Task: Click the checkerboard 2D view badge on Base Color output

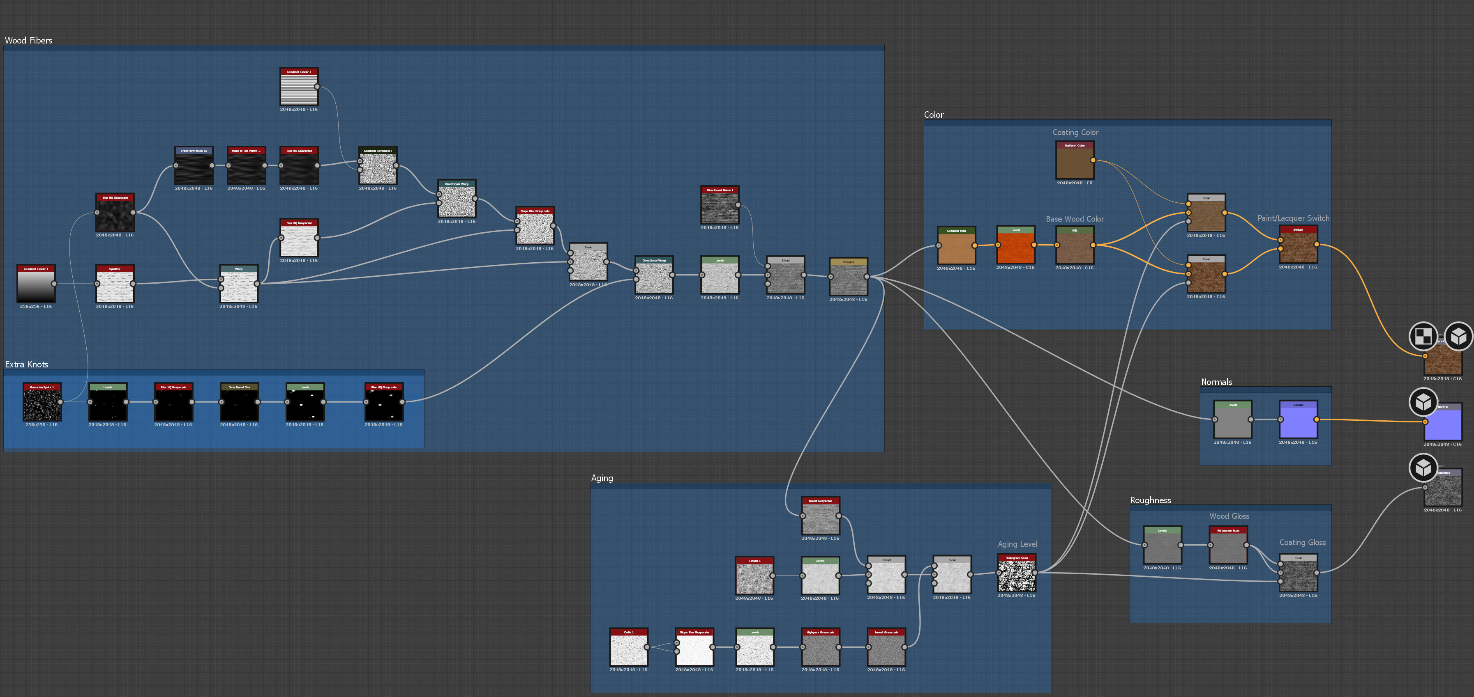Action: [x=1423, y=336]
